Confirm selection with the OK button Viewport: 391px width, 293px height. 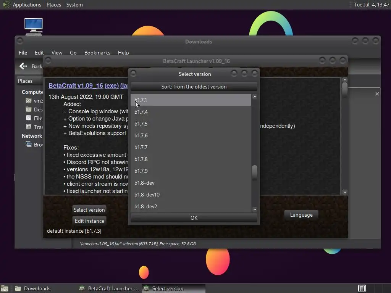coord(194,218)
